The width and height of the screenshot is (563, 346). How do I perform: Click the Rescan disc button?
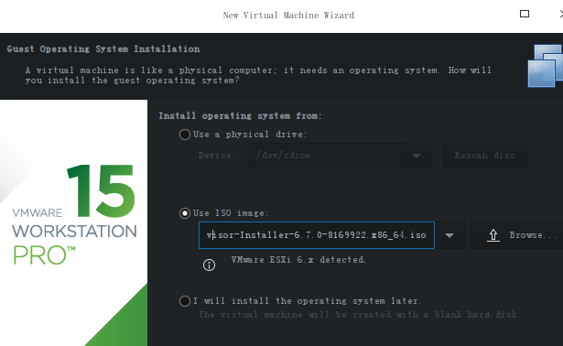coord(484,156)
